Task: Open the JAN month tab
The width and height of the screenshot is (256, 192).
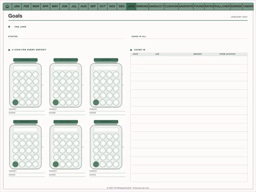Action: click(16, 6)
